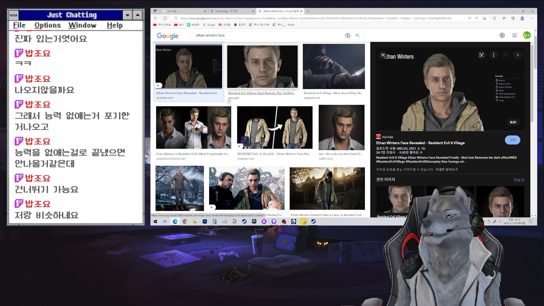Launch Epic Games from taskbar
The width and height of the screenshot is (544, 306).
254,222
